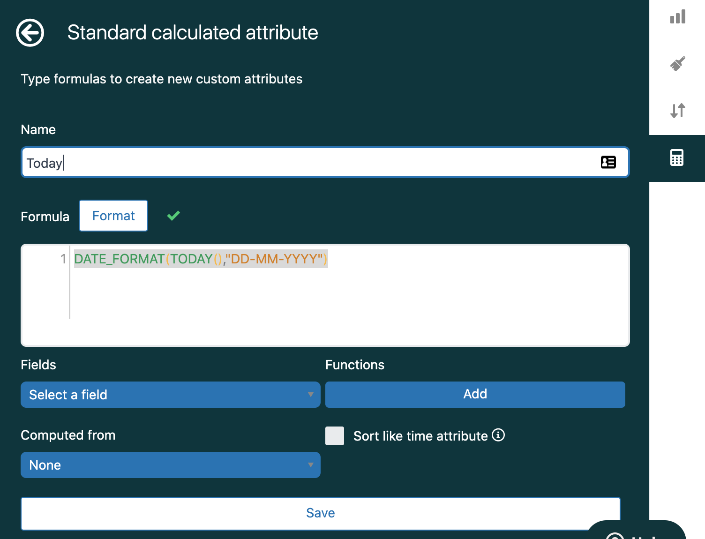705x539 pixels.
Task: Open the sort arrows sidebar icon
Action: pos(677,111)
